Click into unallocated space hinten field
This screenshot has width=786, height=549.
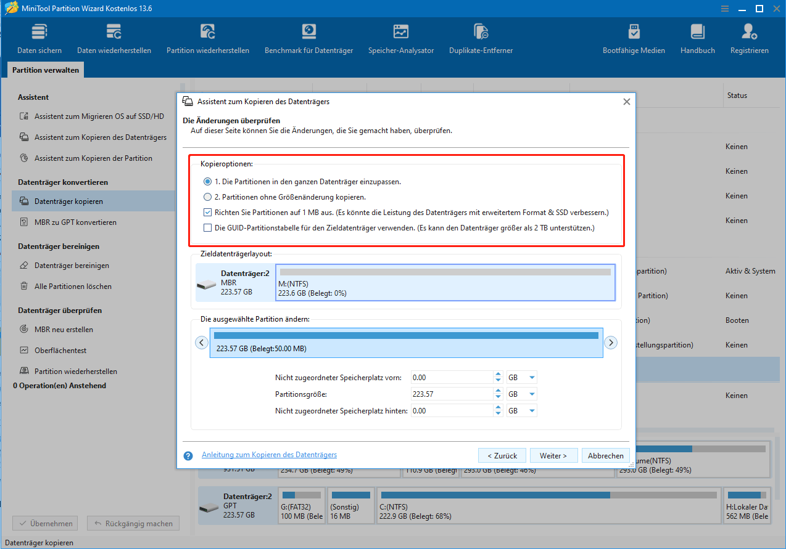tap(452, 410)
